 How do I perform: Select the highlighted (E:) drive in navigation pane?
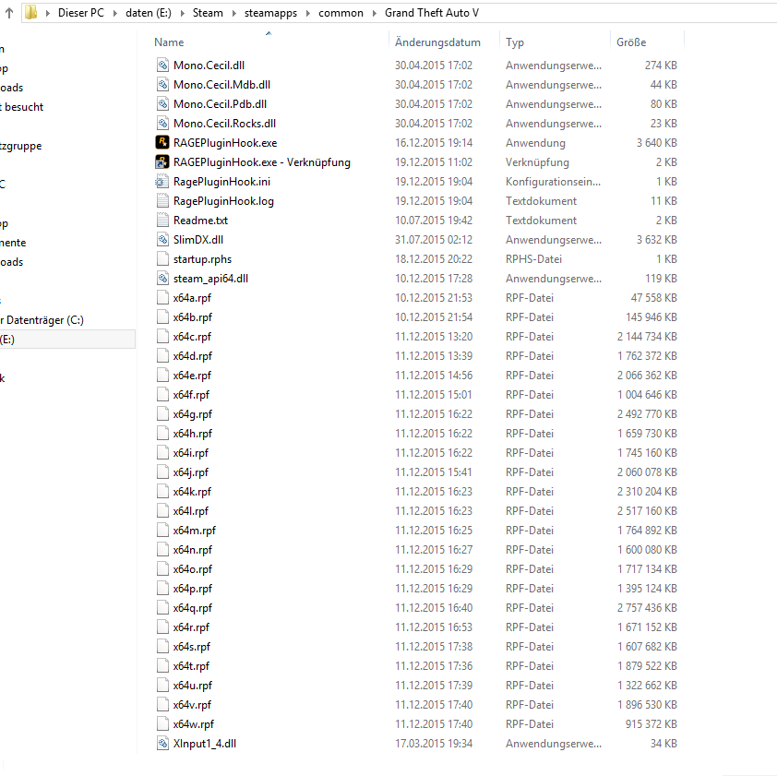coord(66,340)
